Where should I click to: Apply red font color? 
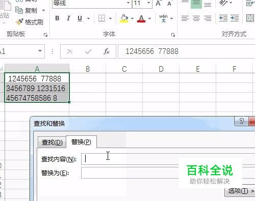[141, 18]
